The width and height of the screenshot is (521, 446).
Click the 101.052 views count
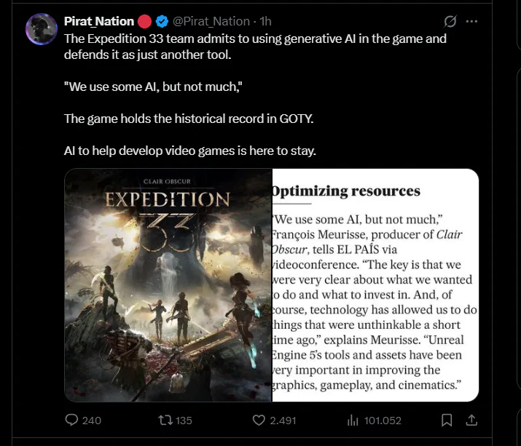pyautogui.click(x=383, y=420)
